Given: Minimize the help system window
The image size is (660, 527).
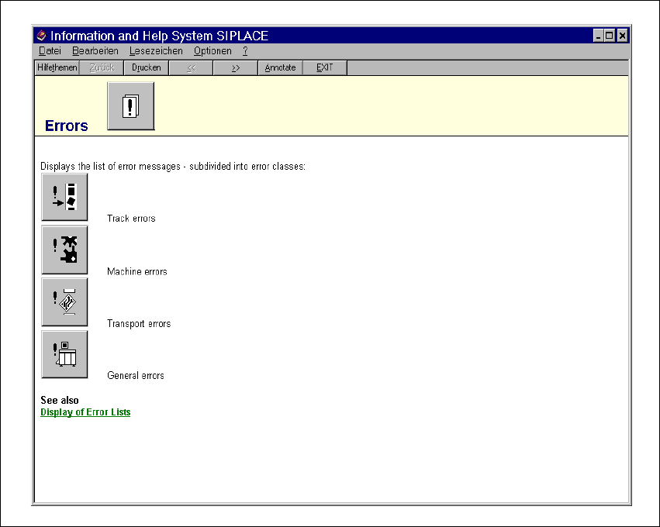Looking at the screenshot, I should click(599, 36).
